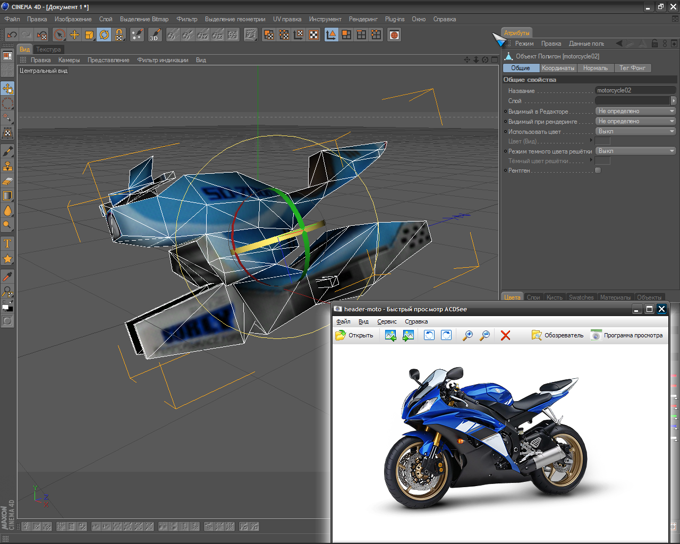The width and height of the screenshot is (680, 544).
Task: Toggle the Видимый в Редакторе radio dot
Action: pos(505,112)
